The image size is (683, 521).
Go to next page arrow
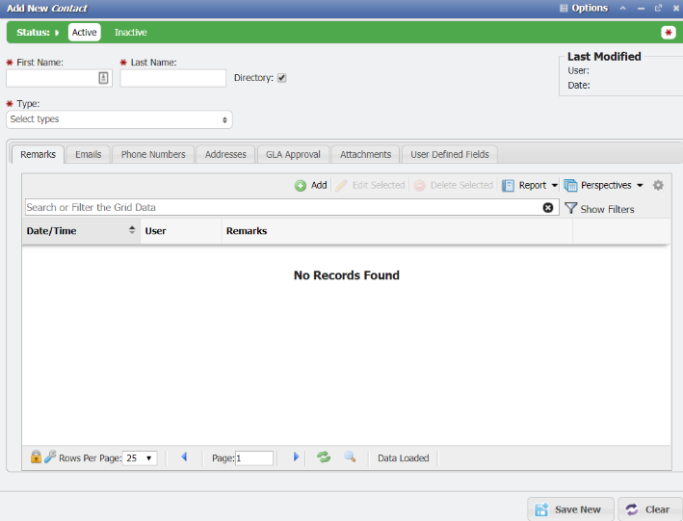(x=296, y=457)
